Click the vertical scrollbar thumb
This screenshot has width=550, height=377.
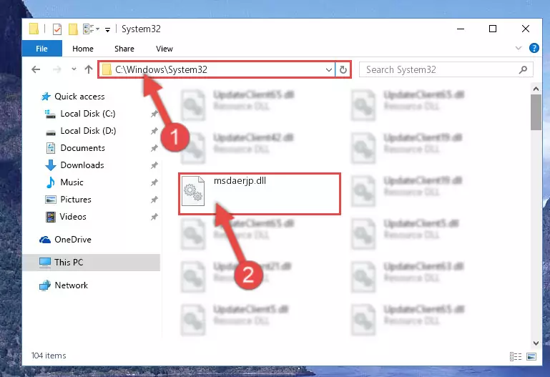pyautogui.click(x=536, y=112)
